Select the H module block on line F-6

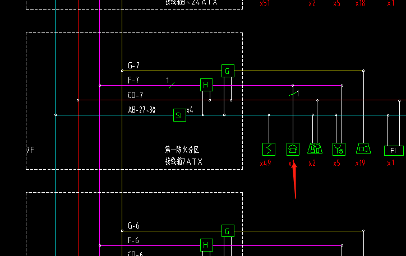click(x=206, y=245)
